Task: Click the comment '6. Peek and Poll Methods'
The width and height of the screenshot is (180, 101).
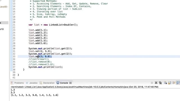Action: (x=48, y=17)
